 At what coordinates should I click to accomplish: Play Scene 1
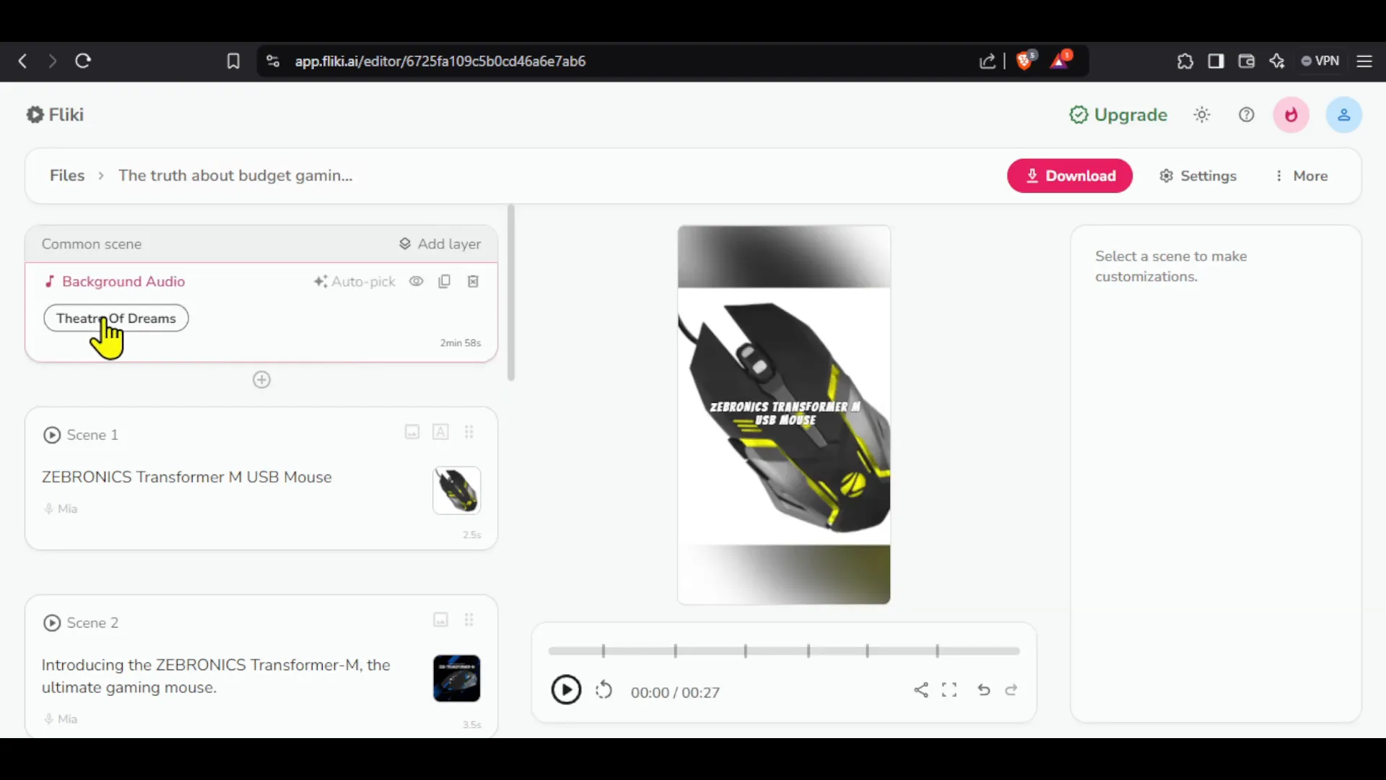pyautogui.click(x=52, y=435)
